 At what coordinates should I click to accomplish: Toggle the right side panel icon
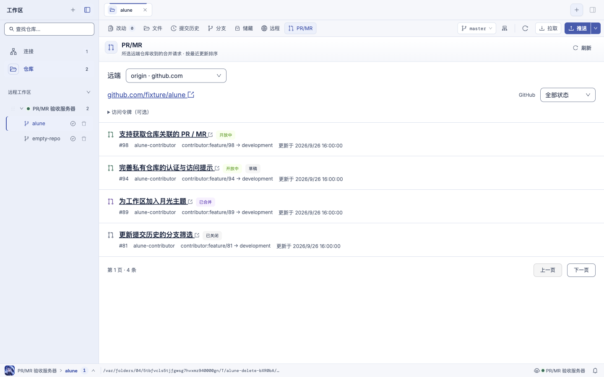pos(593,10)
